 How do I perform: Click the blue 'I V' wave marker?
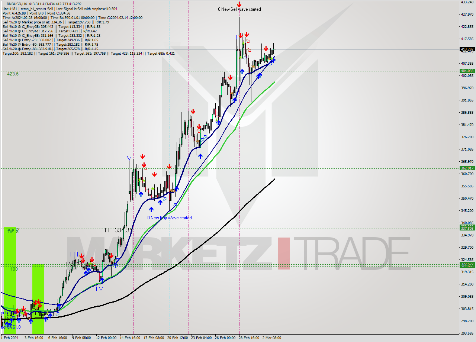tap(99, 288)
